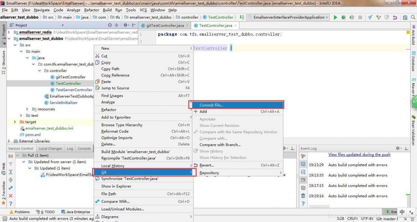Click the Revert arrow icon in top toolbar
The width and height of the screenshot is (417, 222).
(x=395, y=18)
